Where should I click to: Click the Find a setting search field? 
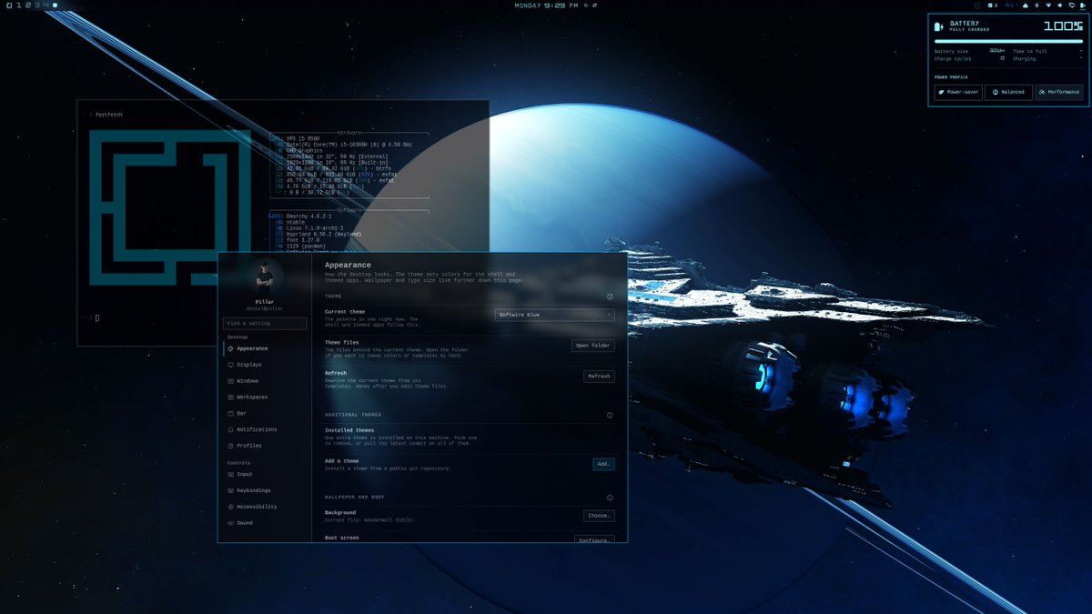tap(265, 323)
